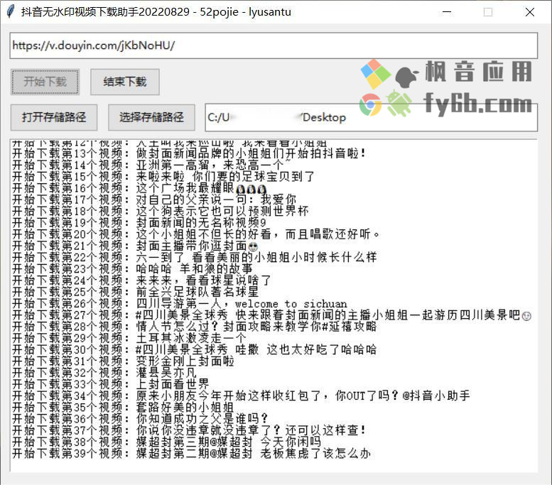552x485 pixels.
Task: Close the downloader window
Action: pos(529,12)
